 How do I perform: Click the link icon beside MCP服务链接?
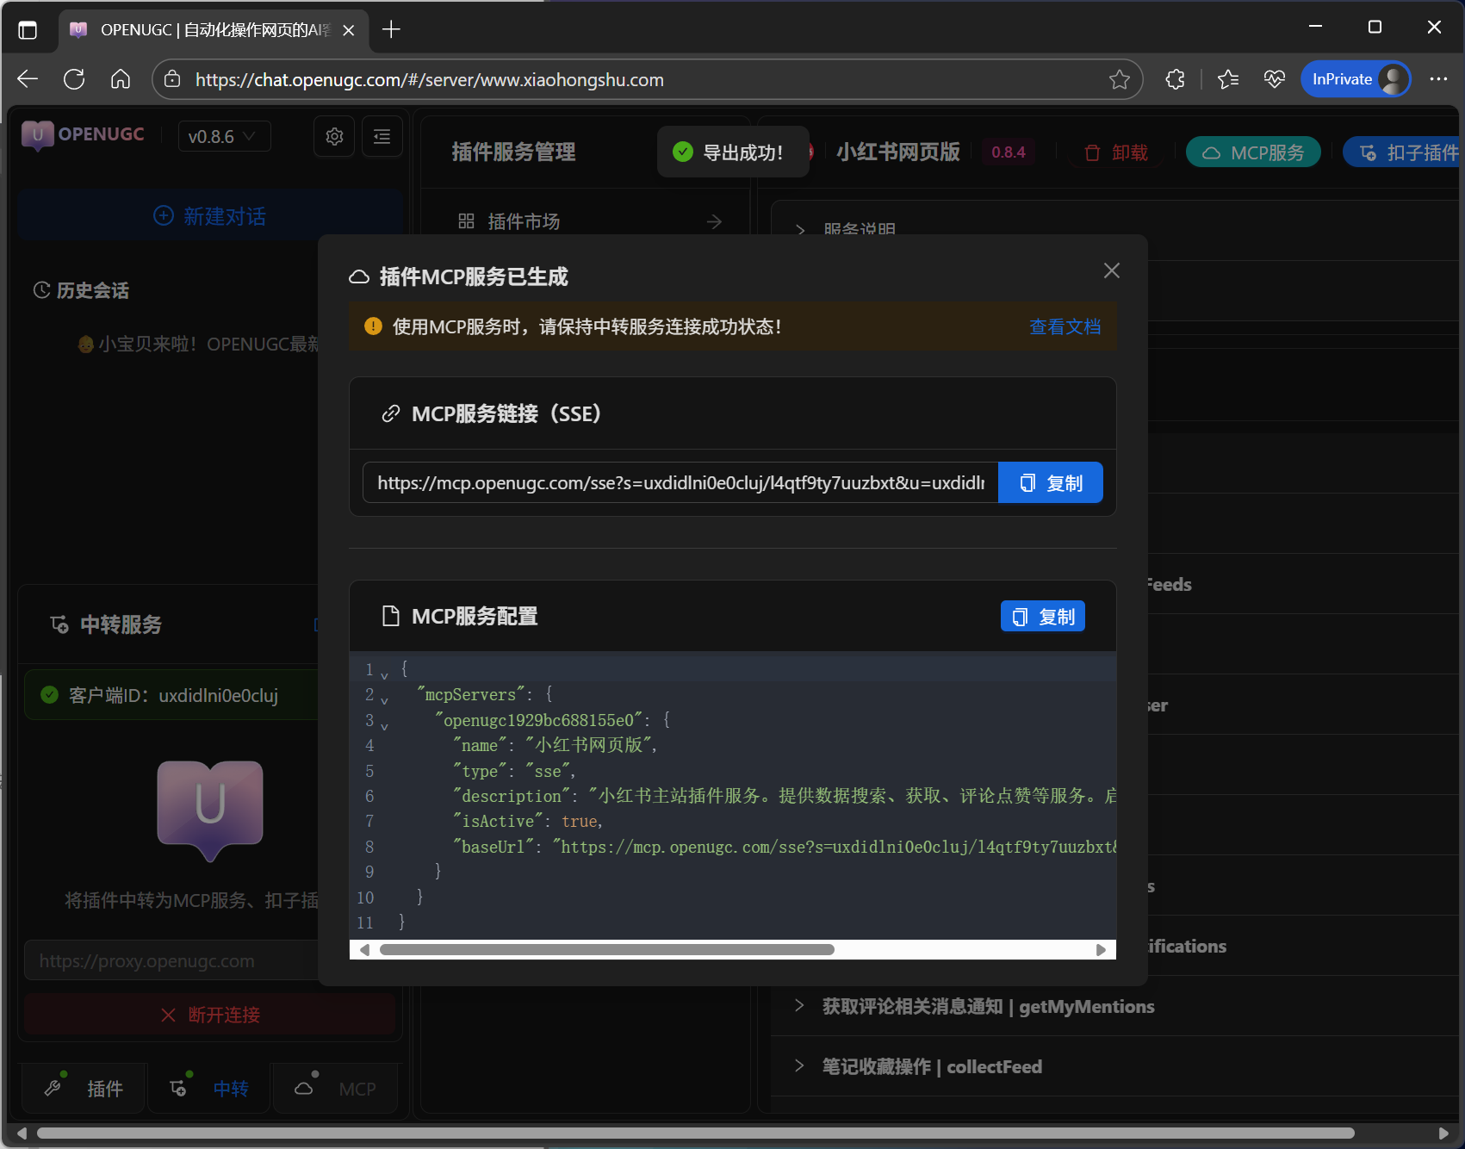click(390, 413)
